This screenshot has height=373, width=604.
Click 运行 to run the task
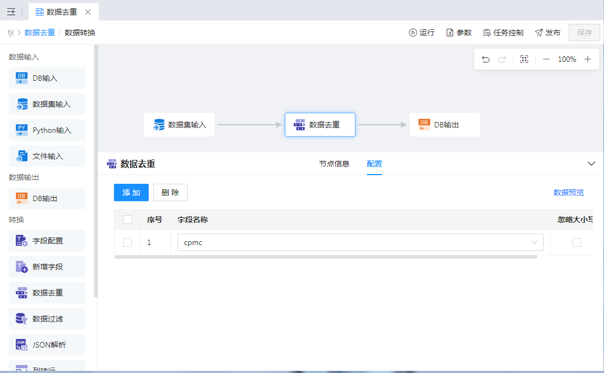click(x=422, y=33)
